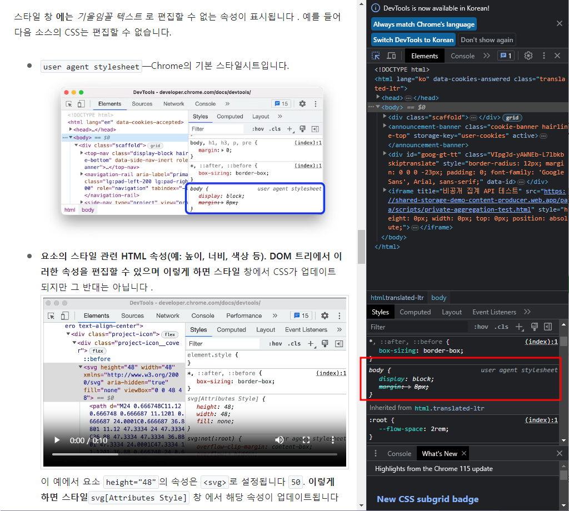Select the Console tab in the drawer
Screen dimensions: 569x511
399,454
